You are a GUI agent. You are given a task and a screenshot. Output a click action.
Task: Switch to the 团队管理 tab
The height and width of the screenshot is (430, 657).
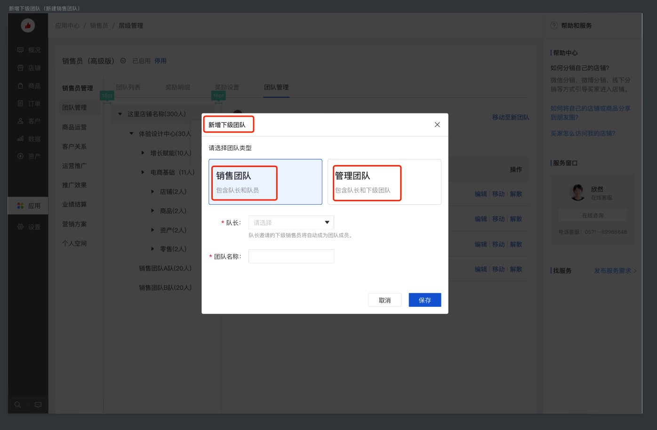tap(276, 88)
